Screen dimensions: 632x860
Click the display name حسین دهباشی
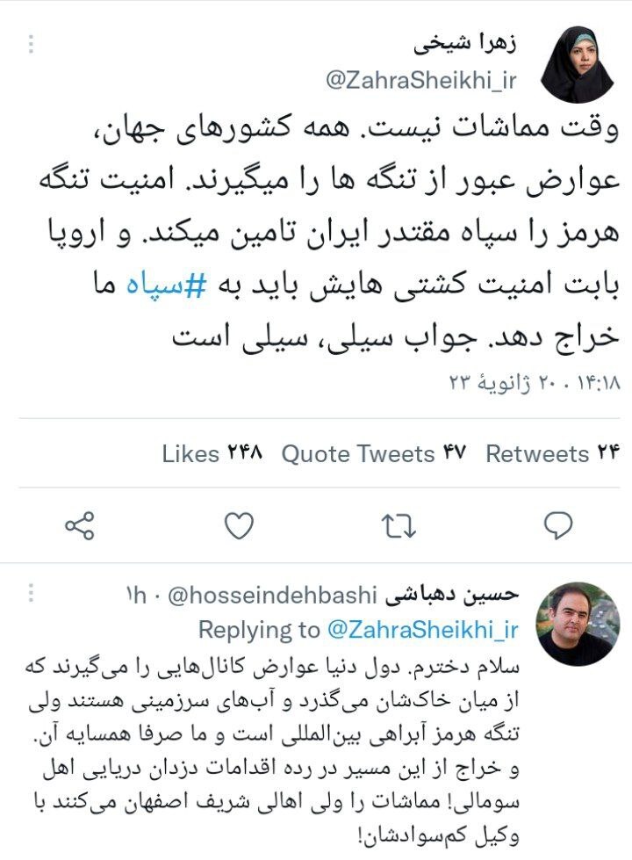click(452, 595)
